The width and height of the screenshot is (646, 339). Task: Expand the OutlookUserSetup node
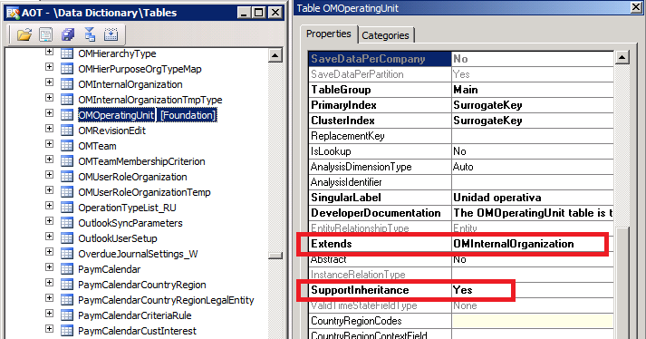50,237
